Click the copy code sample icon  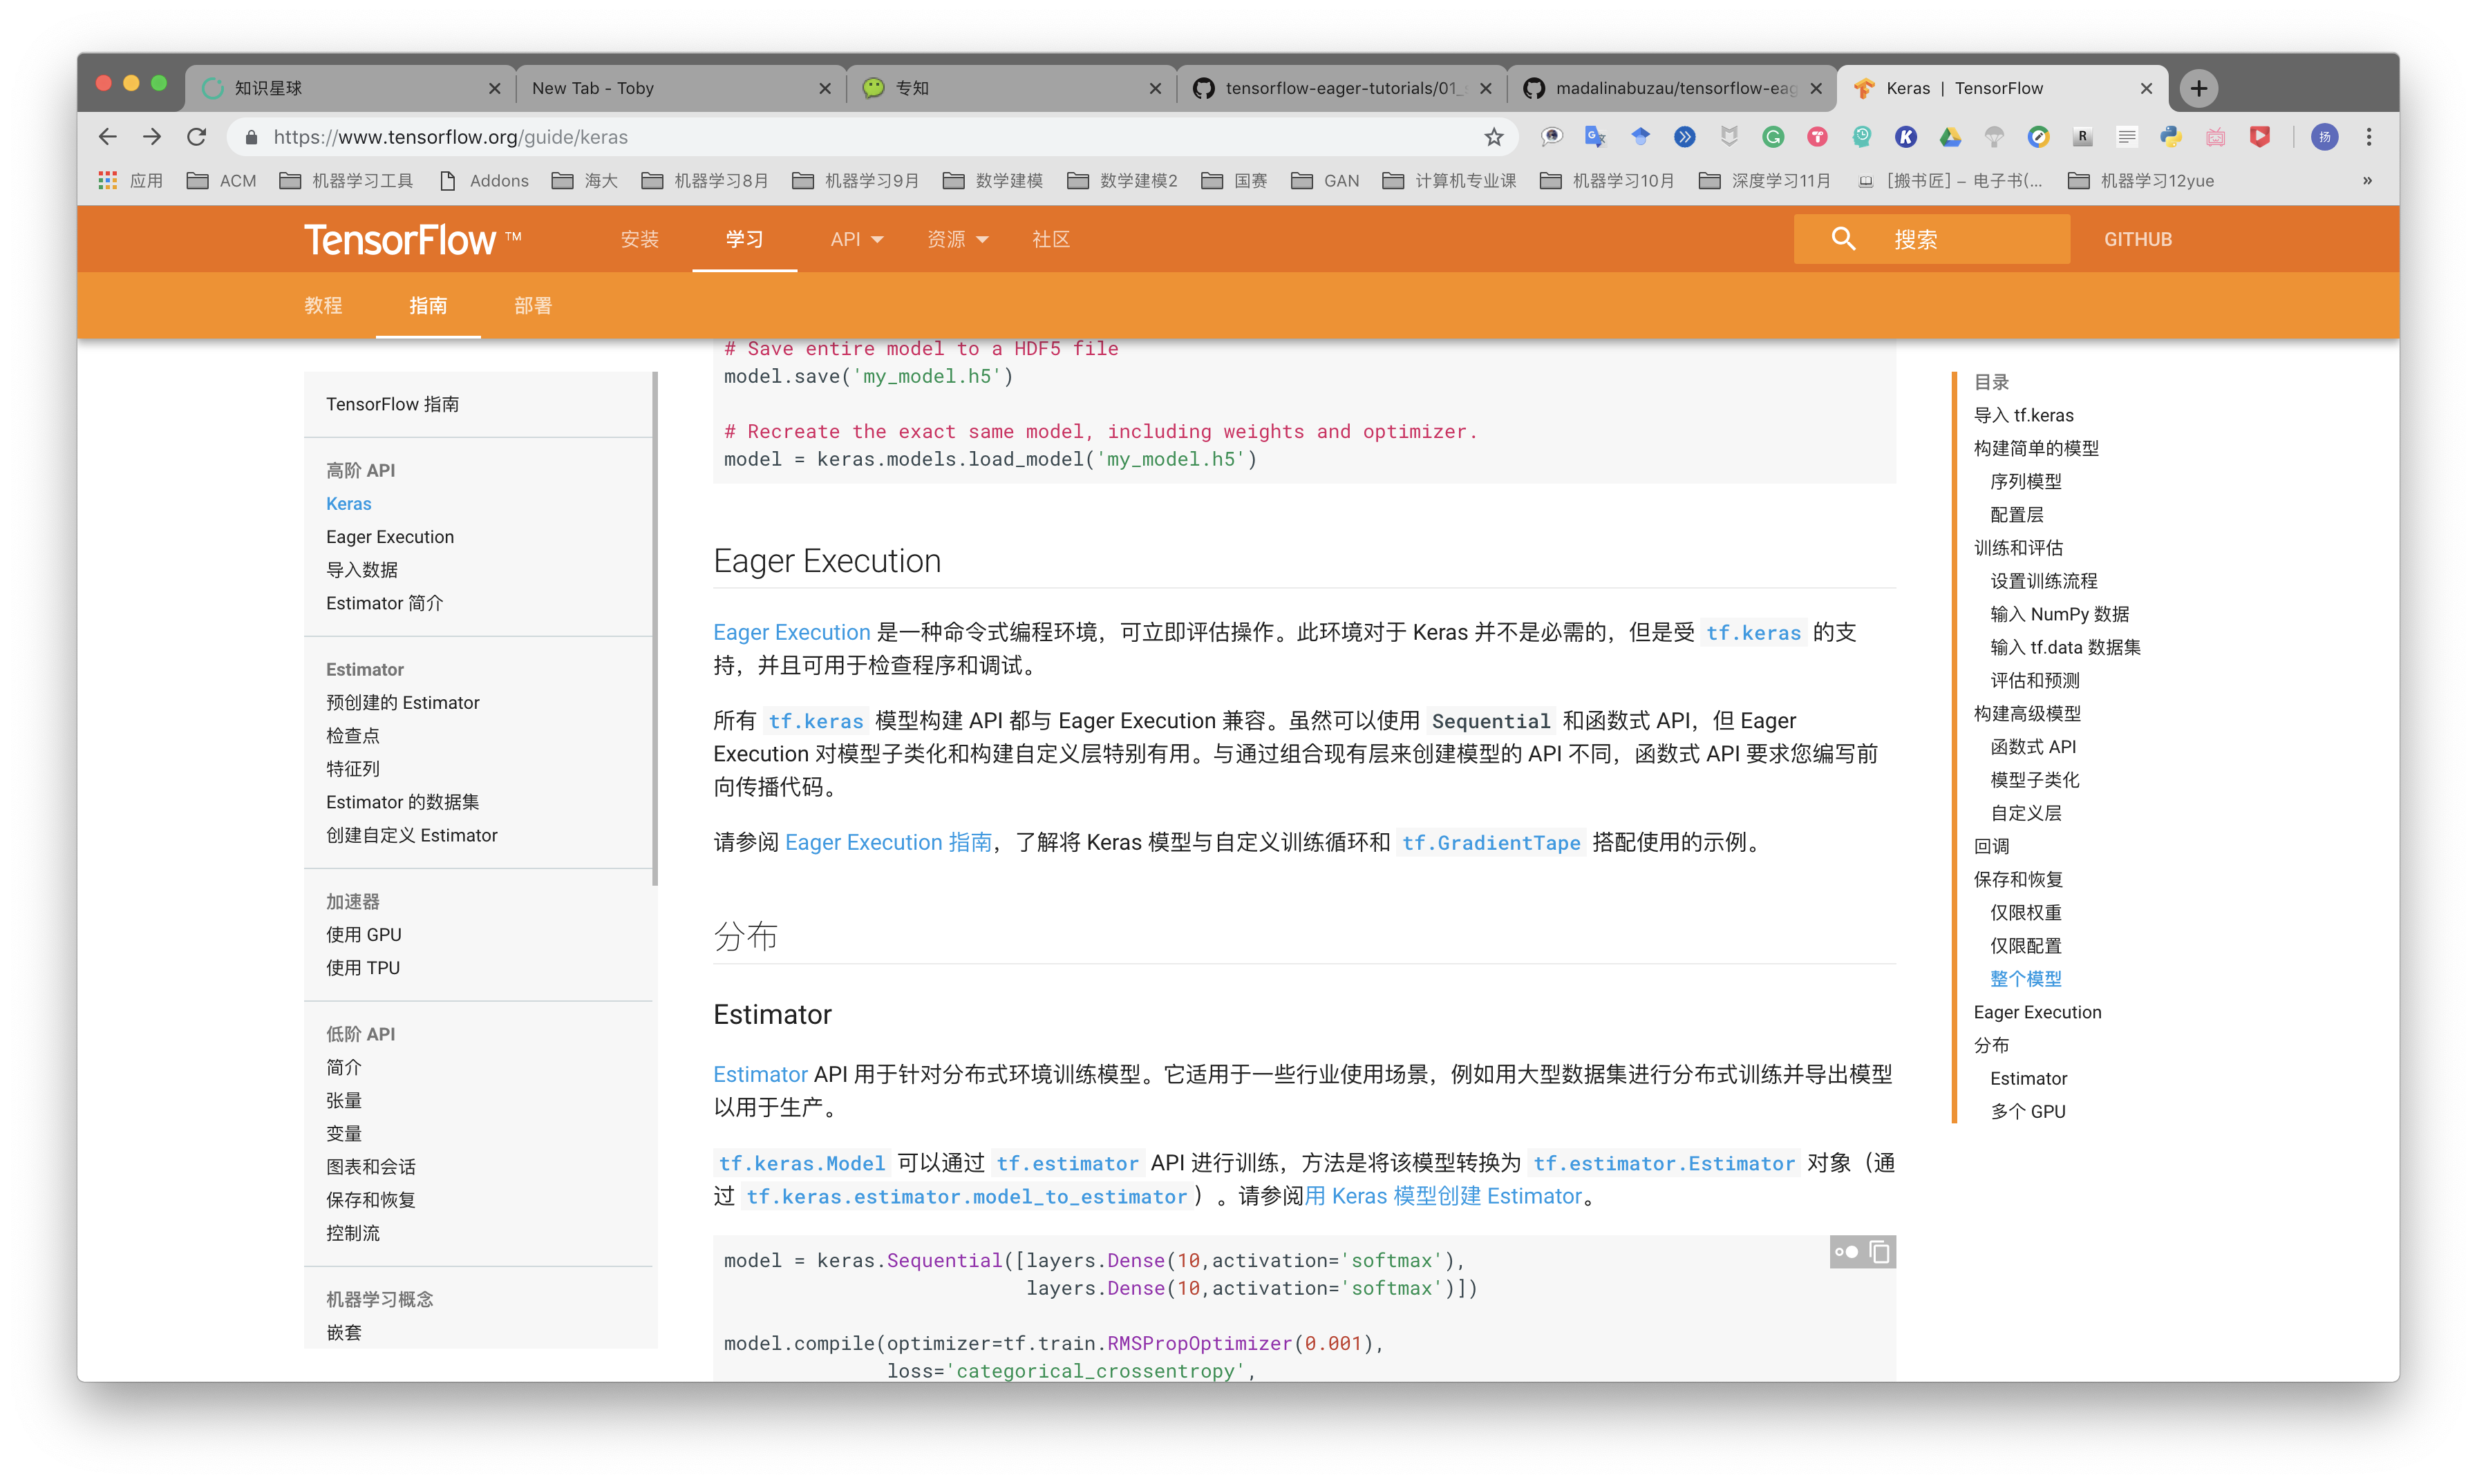[x=1880, y=1252]
